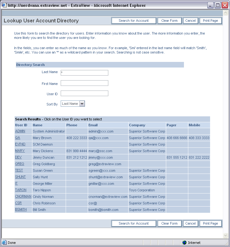Select the BSMITH user ID link
This screenshot has width=230, height=247.
(x=21, y=210)
